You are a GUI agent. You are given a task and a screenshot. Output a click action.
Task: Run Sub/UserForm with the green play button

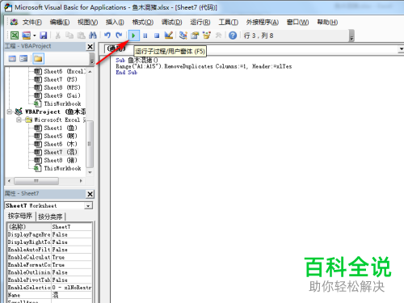pyautogui.click(x=133, y=36)
